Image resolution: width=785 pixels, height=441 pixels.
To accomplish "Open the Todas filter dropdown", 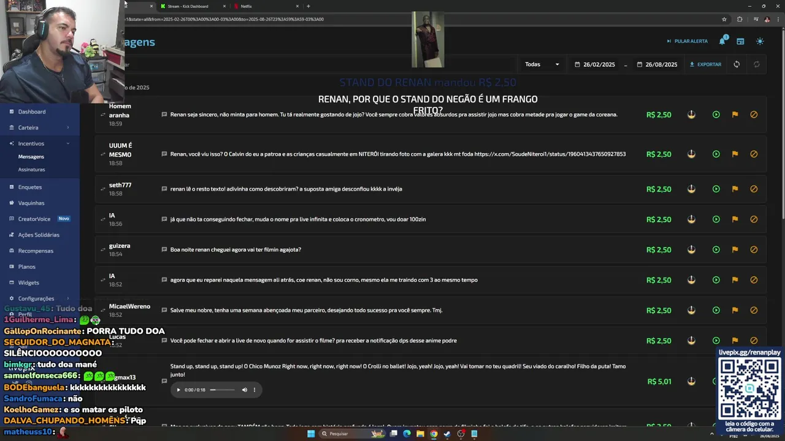I will point(542,64).
